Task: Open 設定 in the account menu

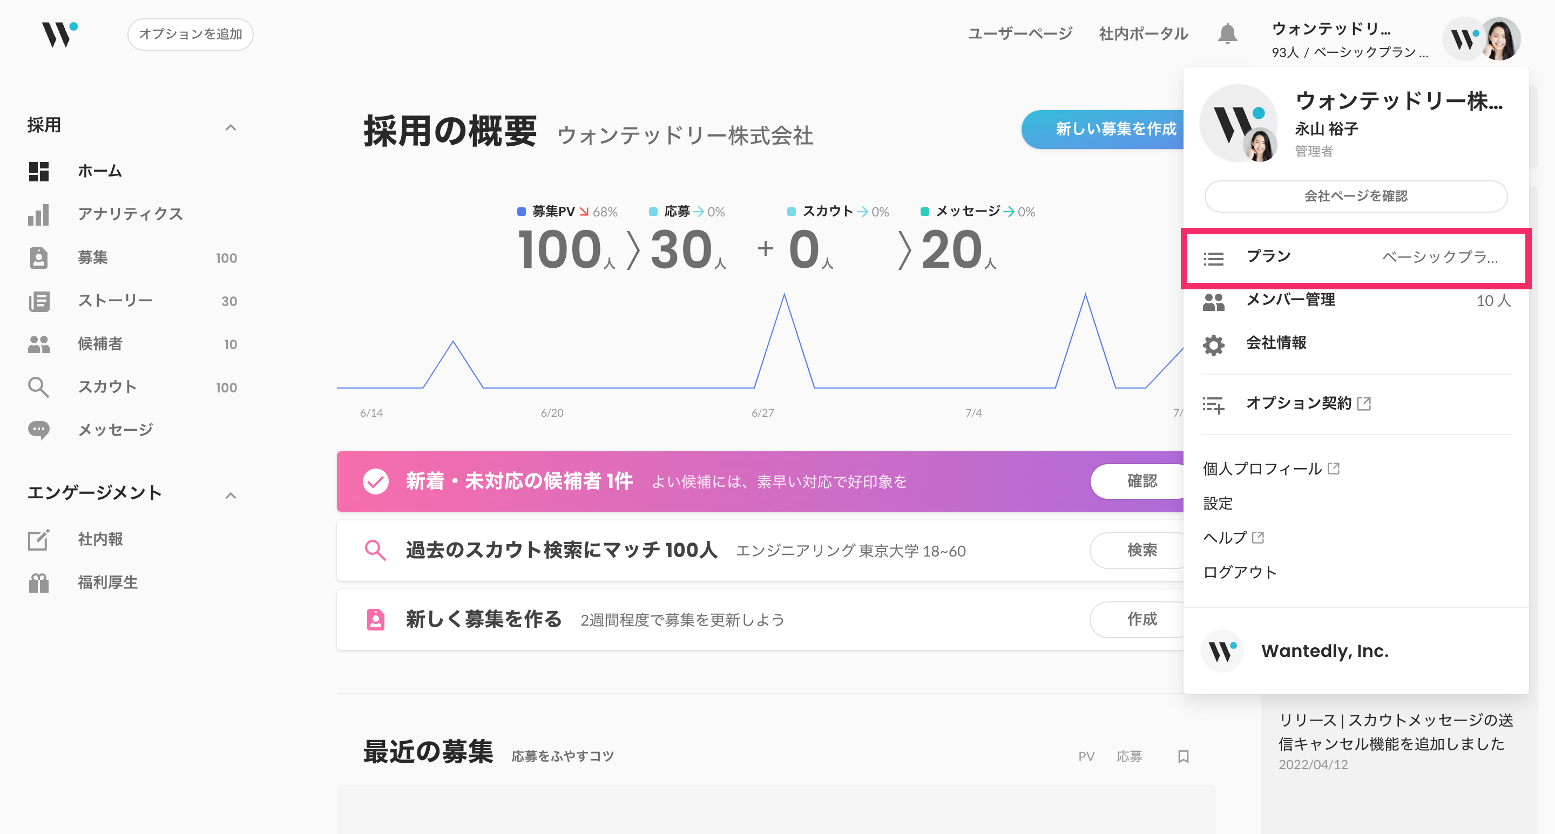Action: [1218, 503]
